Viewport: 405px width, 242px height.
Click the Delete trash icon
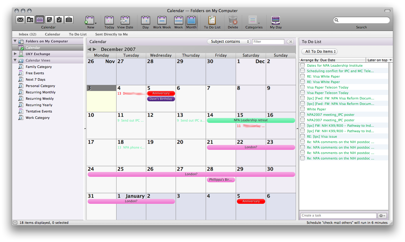[x=233, y=22]
